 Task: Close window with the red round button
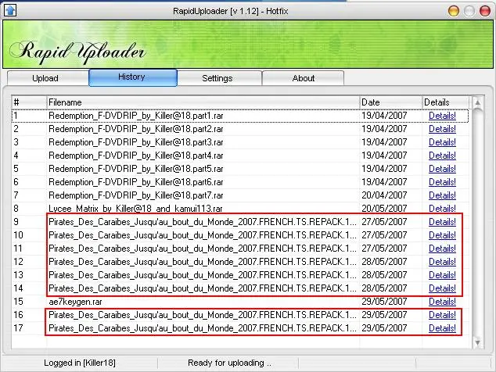485,11
